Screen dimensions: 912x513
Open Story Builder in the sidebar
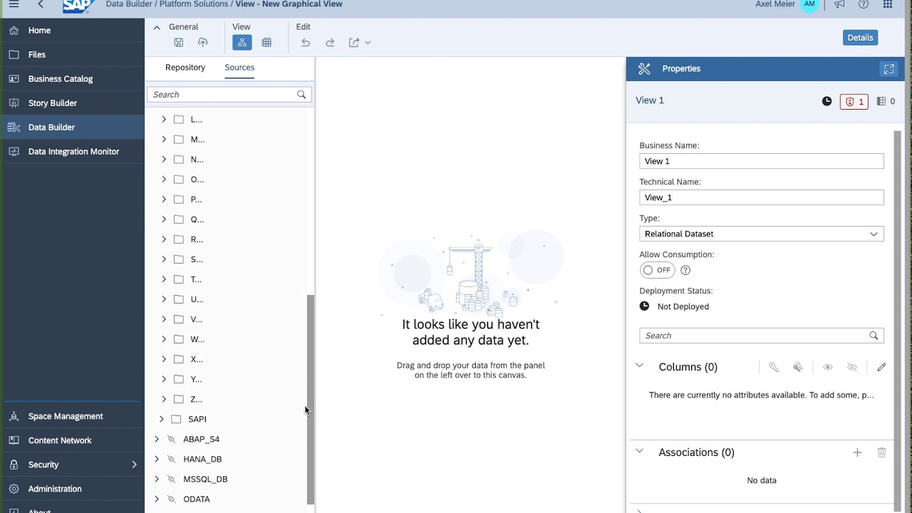tap(72, 103)
